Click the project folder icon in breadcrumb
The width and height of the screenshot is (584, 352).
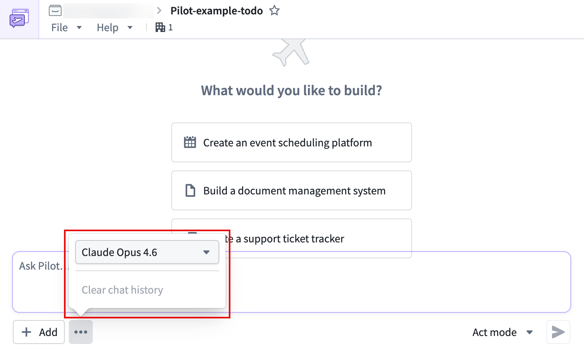point(55,10)
